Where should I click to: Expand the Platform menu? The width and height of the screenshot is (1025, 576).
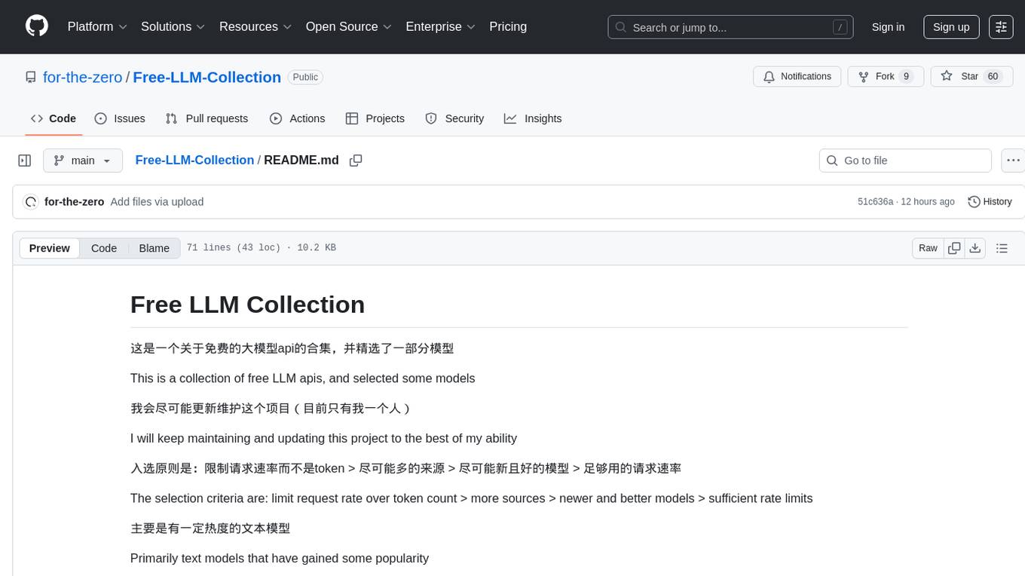[98, 26]
